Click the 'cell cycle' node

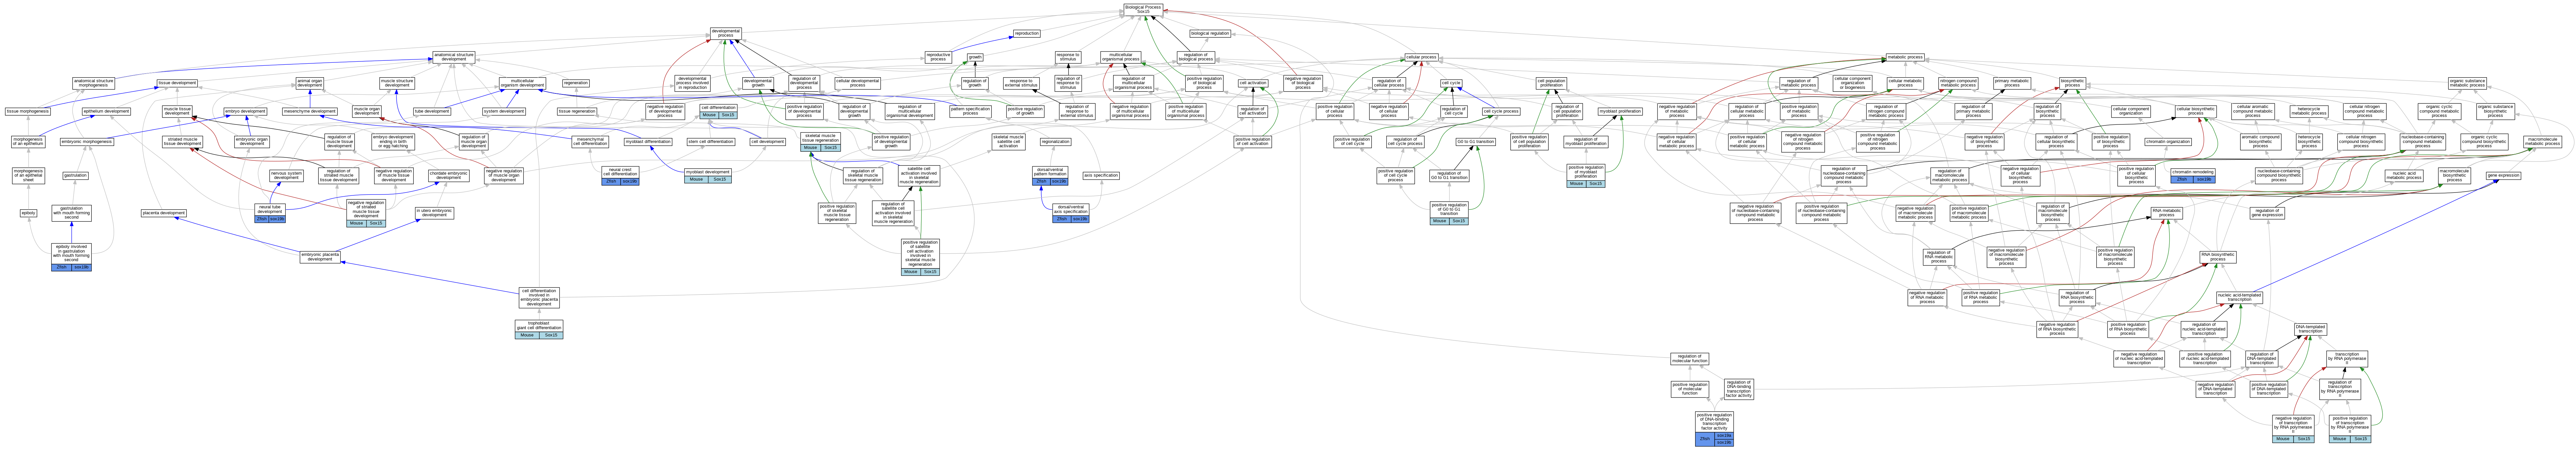coord(1451,83)
